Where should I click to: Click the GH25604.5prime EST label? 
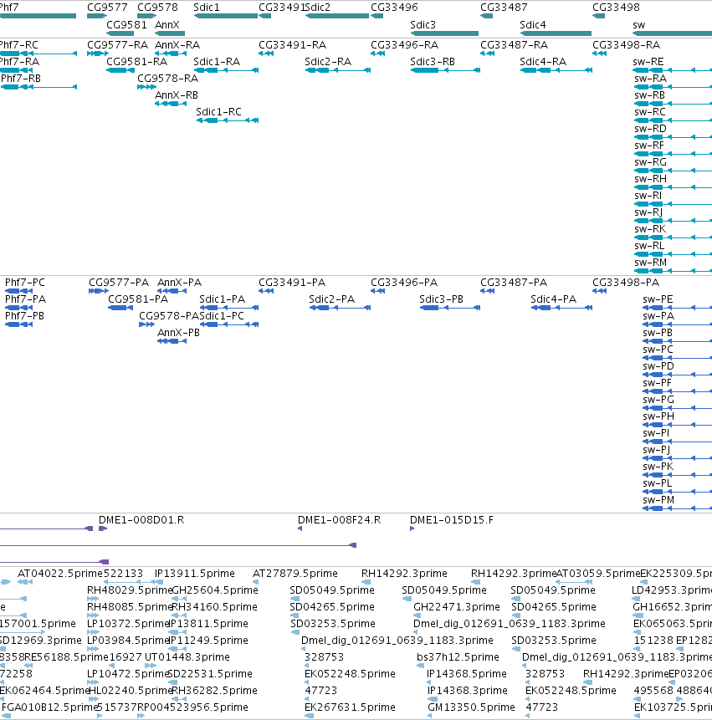click(x=215, y=590)
